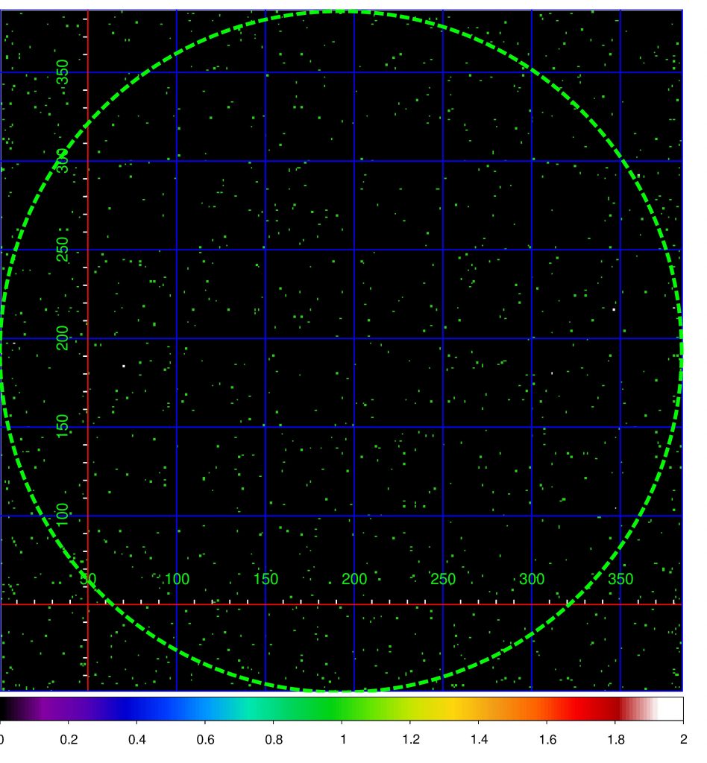The width and height of the screenshot is (707, 763).
Task: Click the y-axis coordinate label 250
Action: (63, 249)
